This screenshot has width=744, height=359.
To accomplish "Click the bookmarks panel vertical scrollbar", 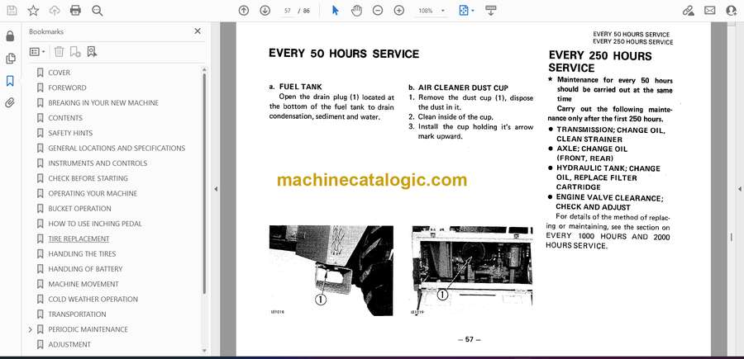I will point(204,183).
